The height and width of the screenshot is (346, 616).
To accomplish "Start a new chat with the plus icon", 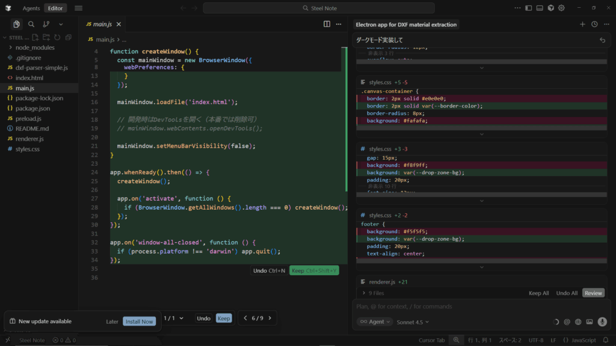I will click(x=582, y=25).
